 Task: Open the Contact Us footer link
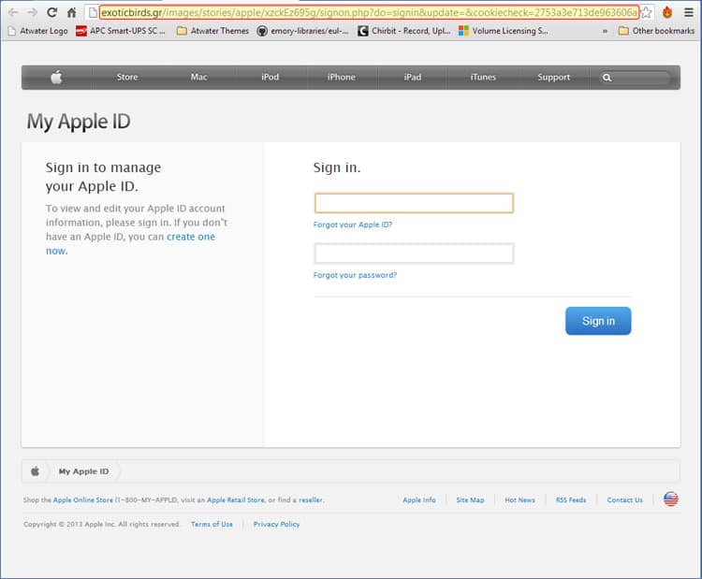pyautogui.click(x=624, y=499)
